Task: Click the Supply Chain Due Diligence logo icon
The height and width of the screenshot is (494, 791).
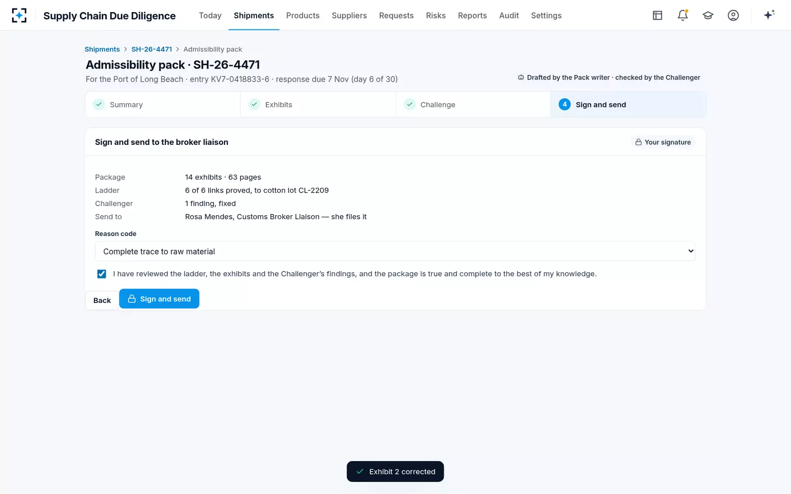Action: 19,15
